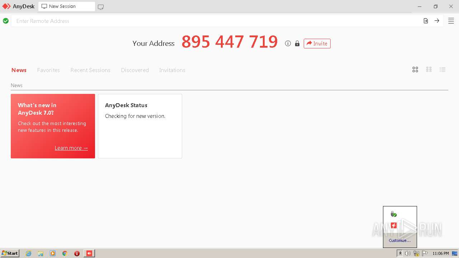
Task: Select the New Session tab
Action: click(67, 6)
